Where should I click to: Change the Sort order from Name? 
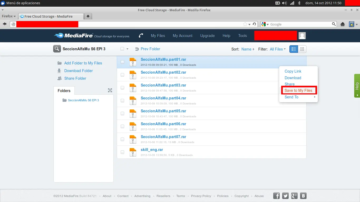pyautogui.click(x=248, y=49)
